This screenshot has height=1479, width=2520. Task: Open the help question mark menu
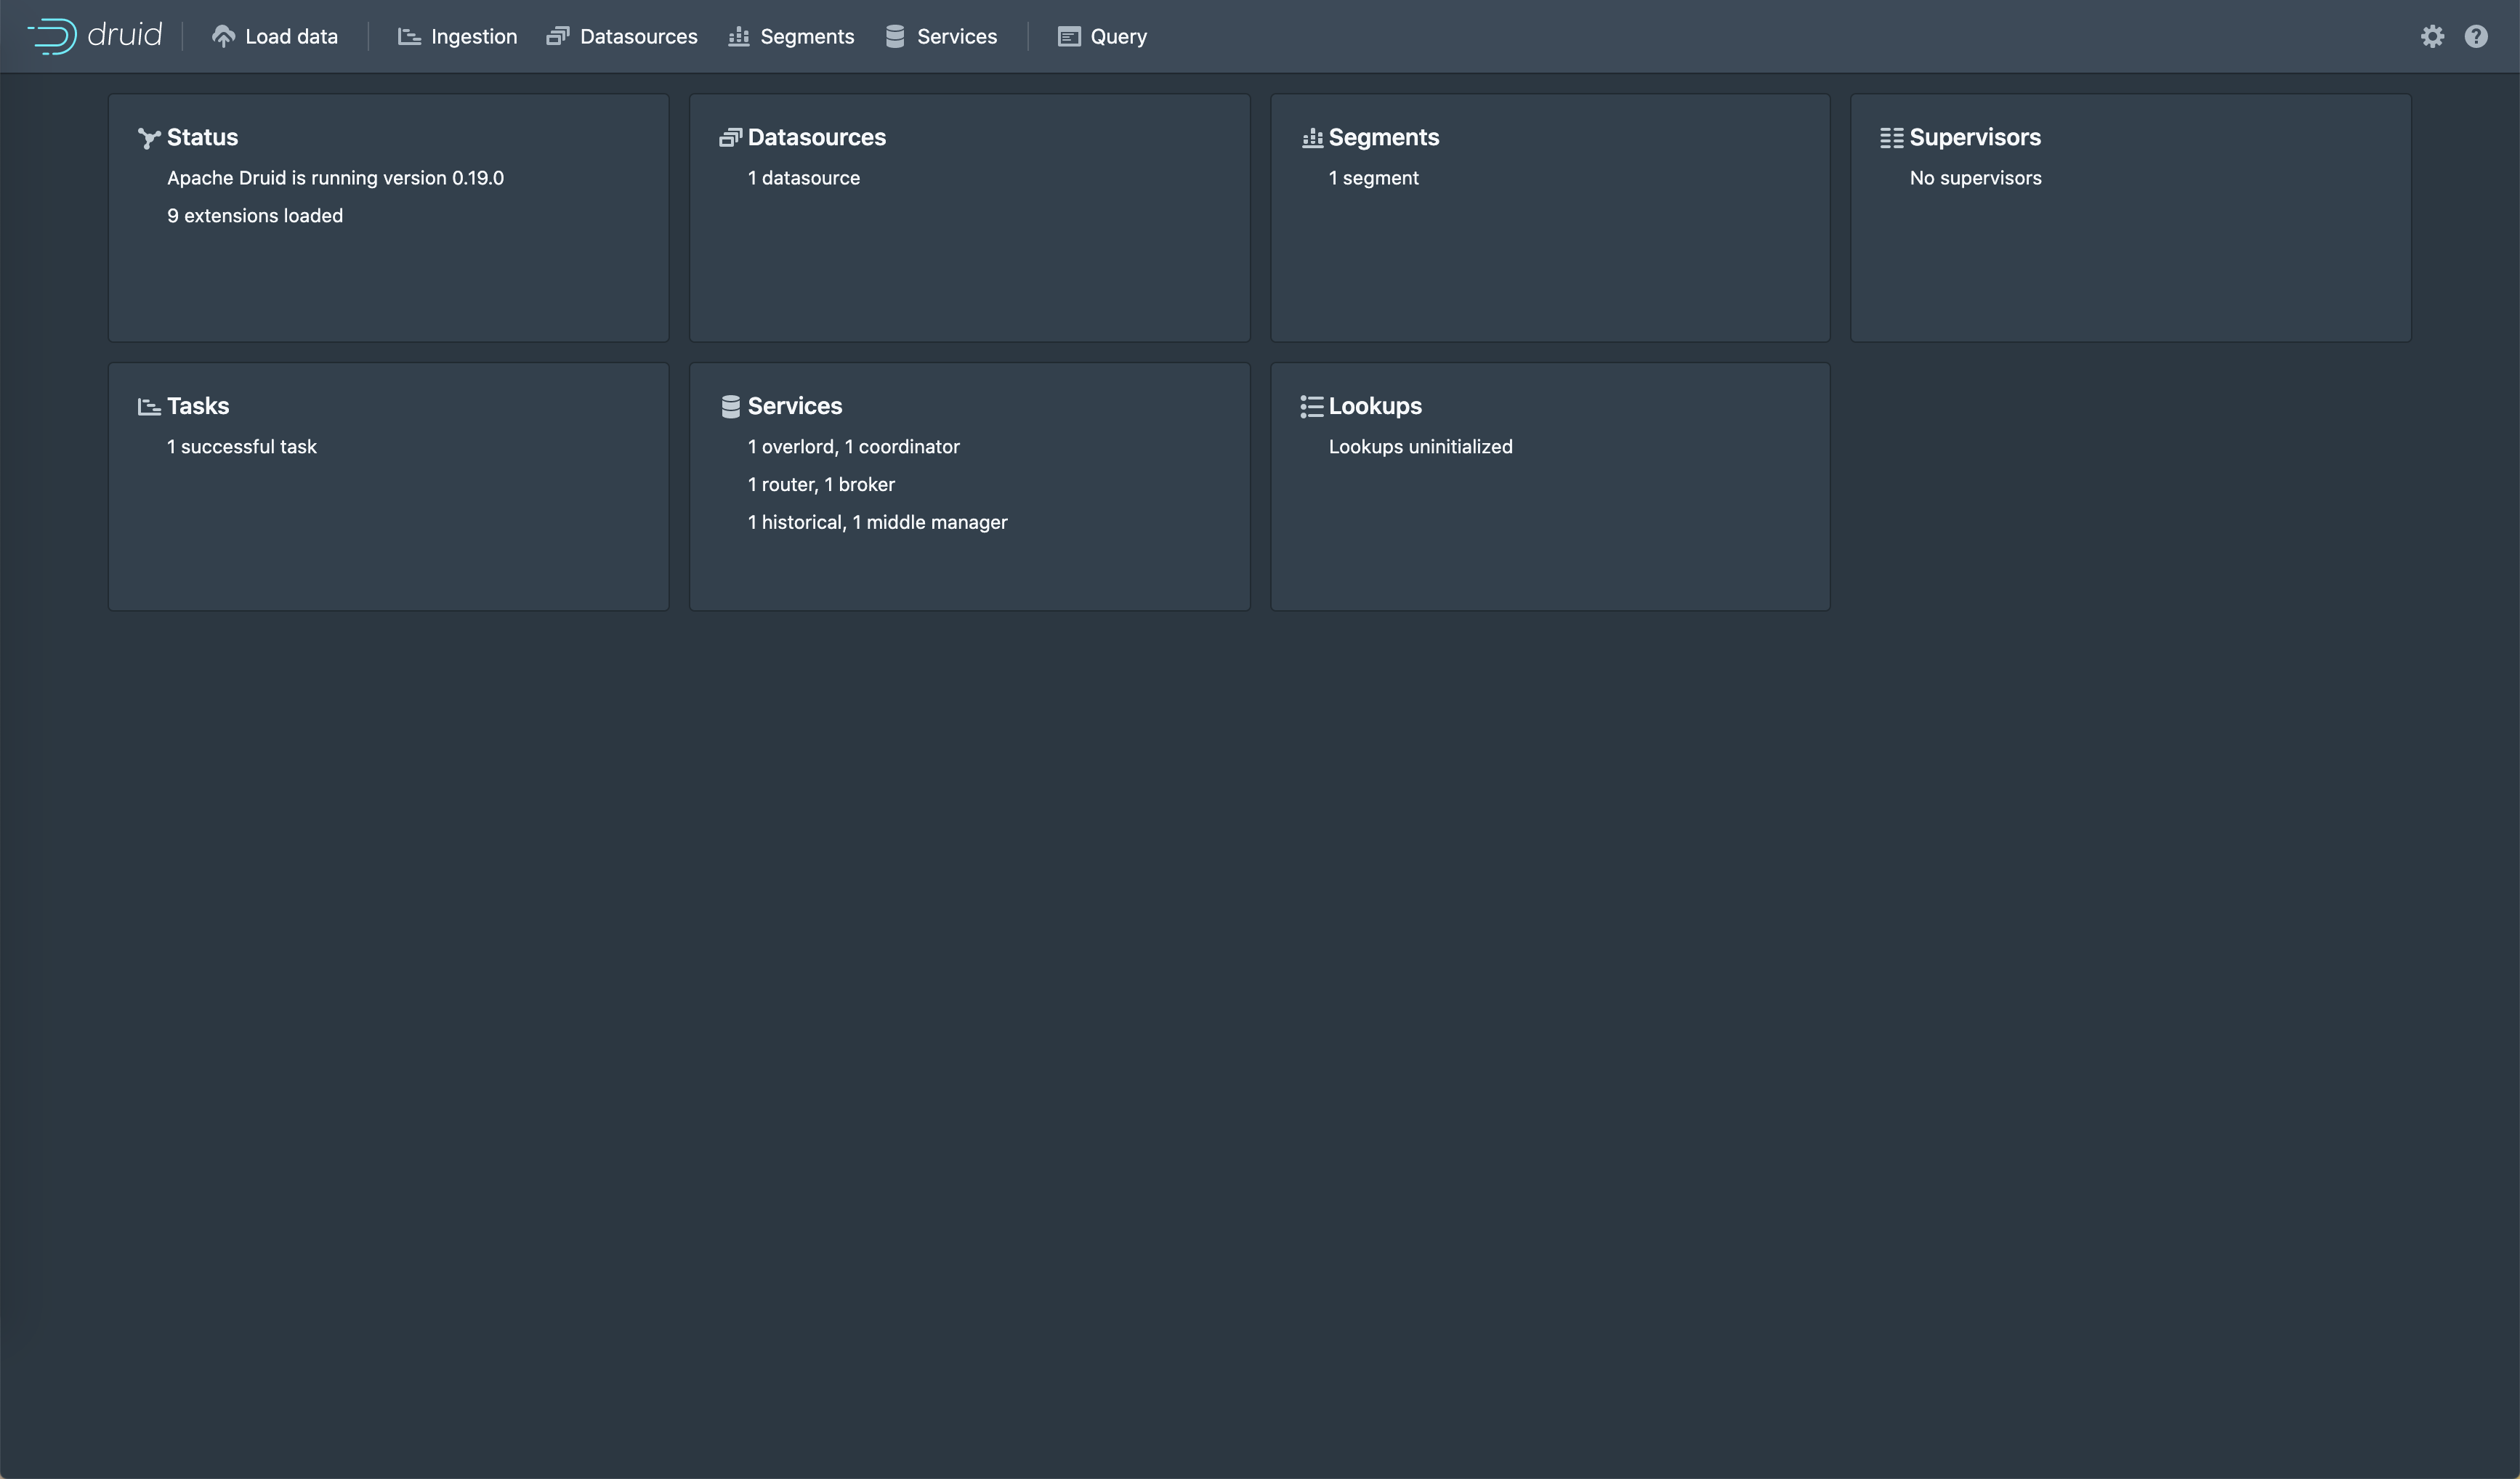pyautogui.click(x=2476, y=36)
